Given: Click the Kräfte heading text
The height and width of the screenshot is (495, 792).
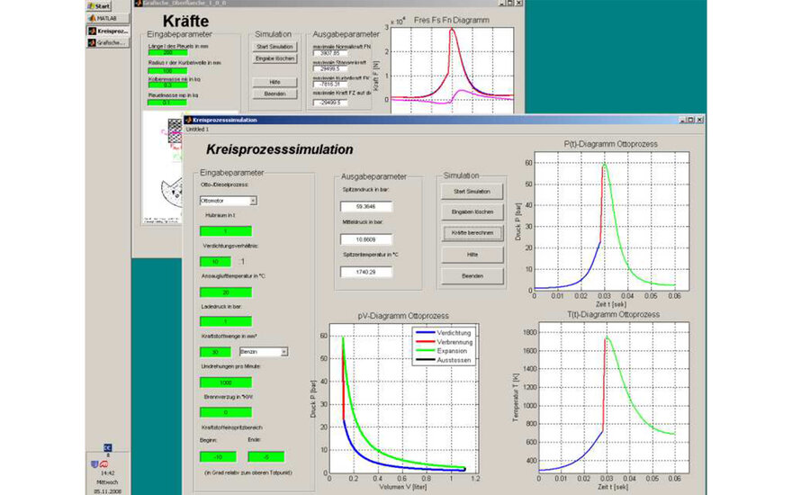Looking at the screenshot, I should [186, 22].
